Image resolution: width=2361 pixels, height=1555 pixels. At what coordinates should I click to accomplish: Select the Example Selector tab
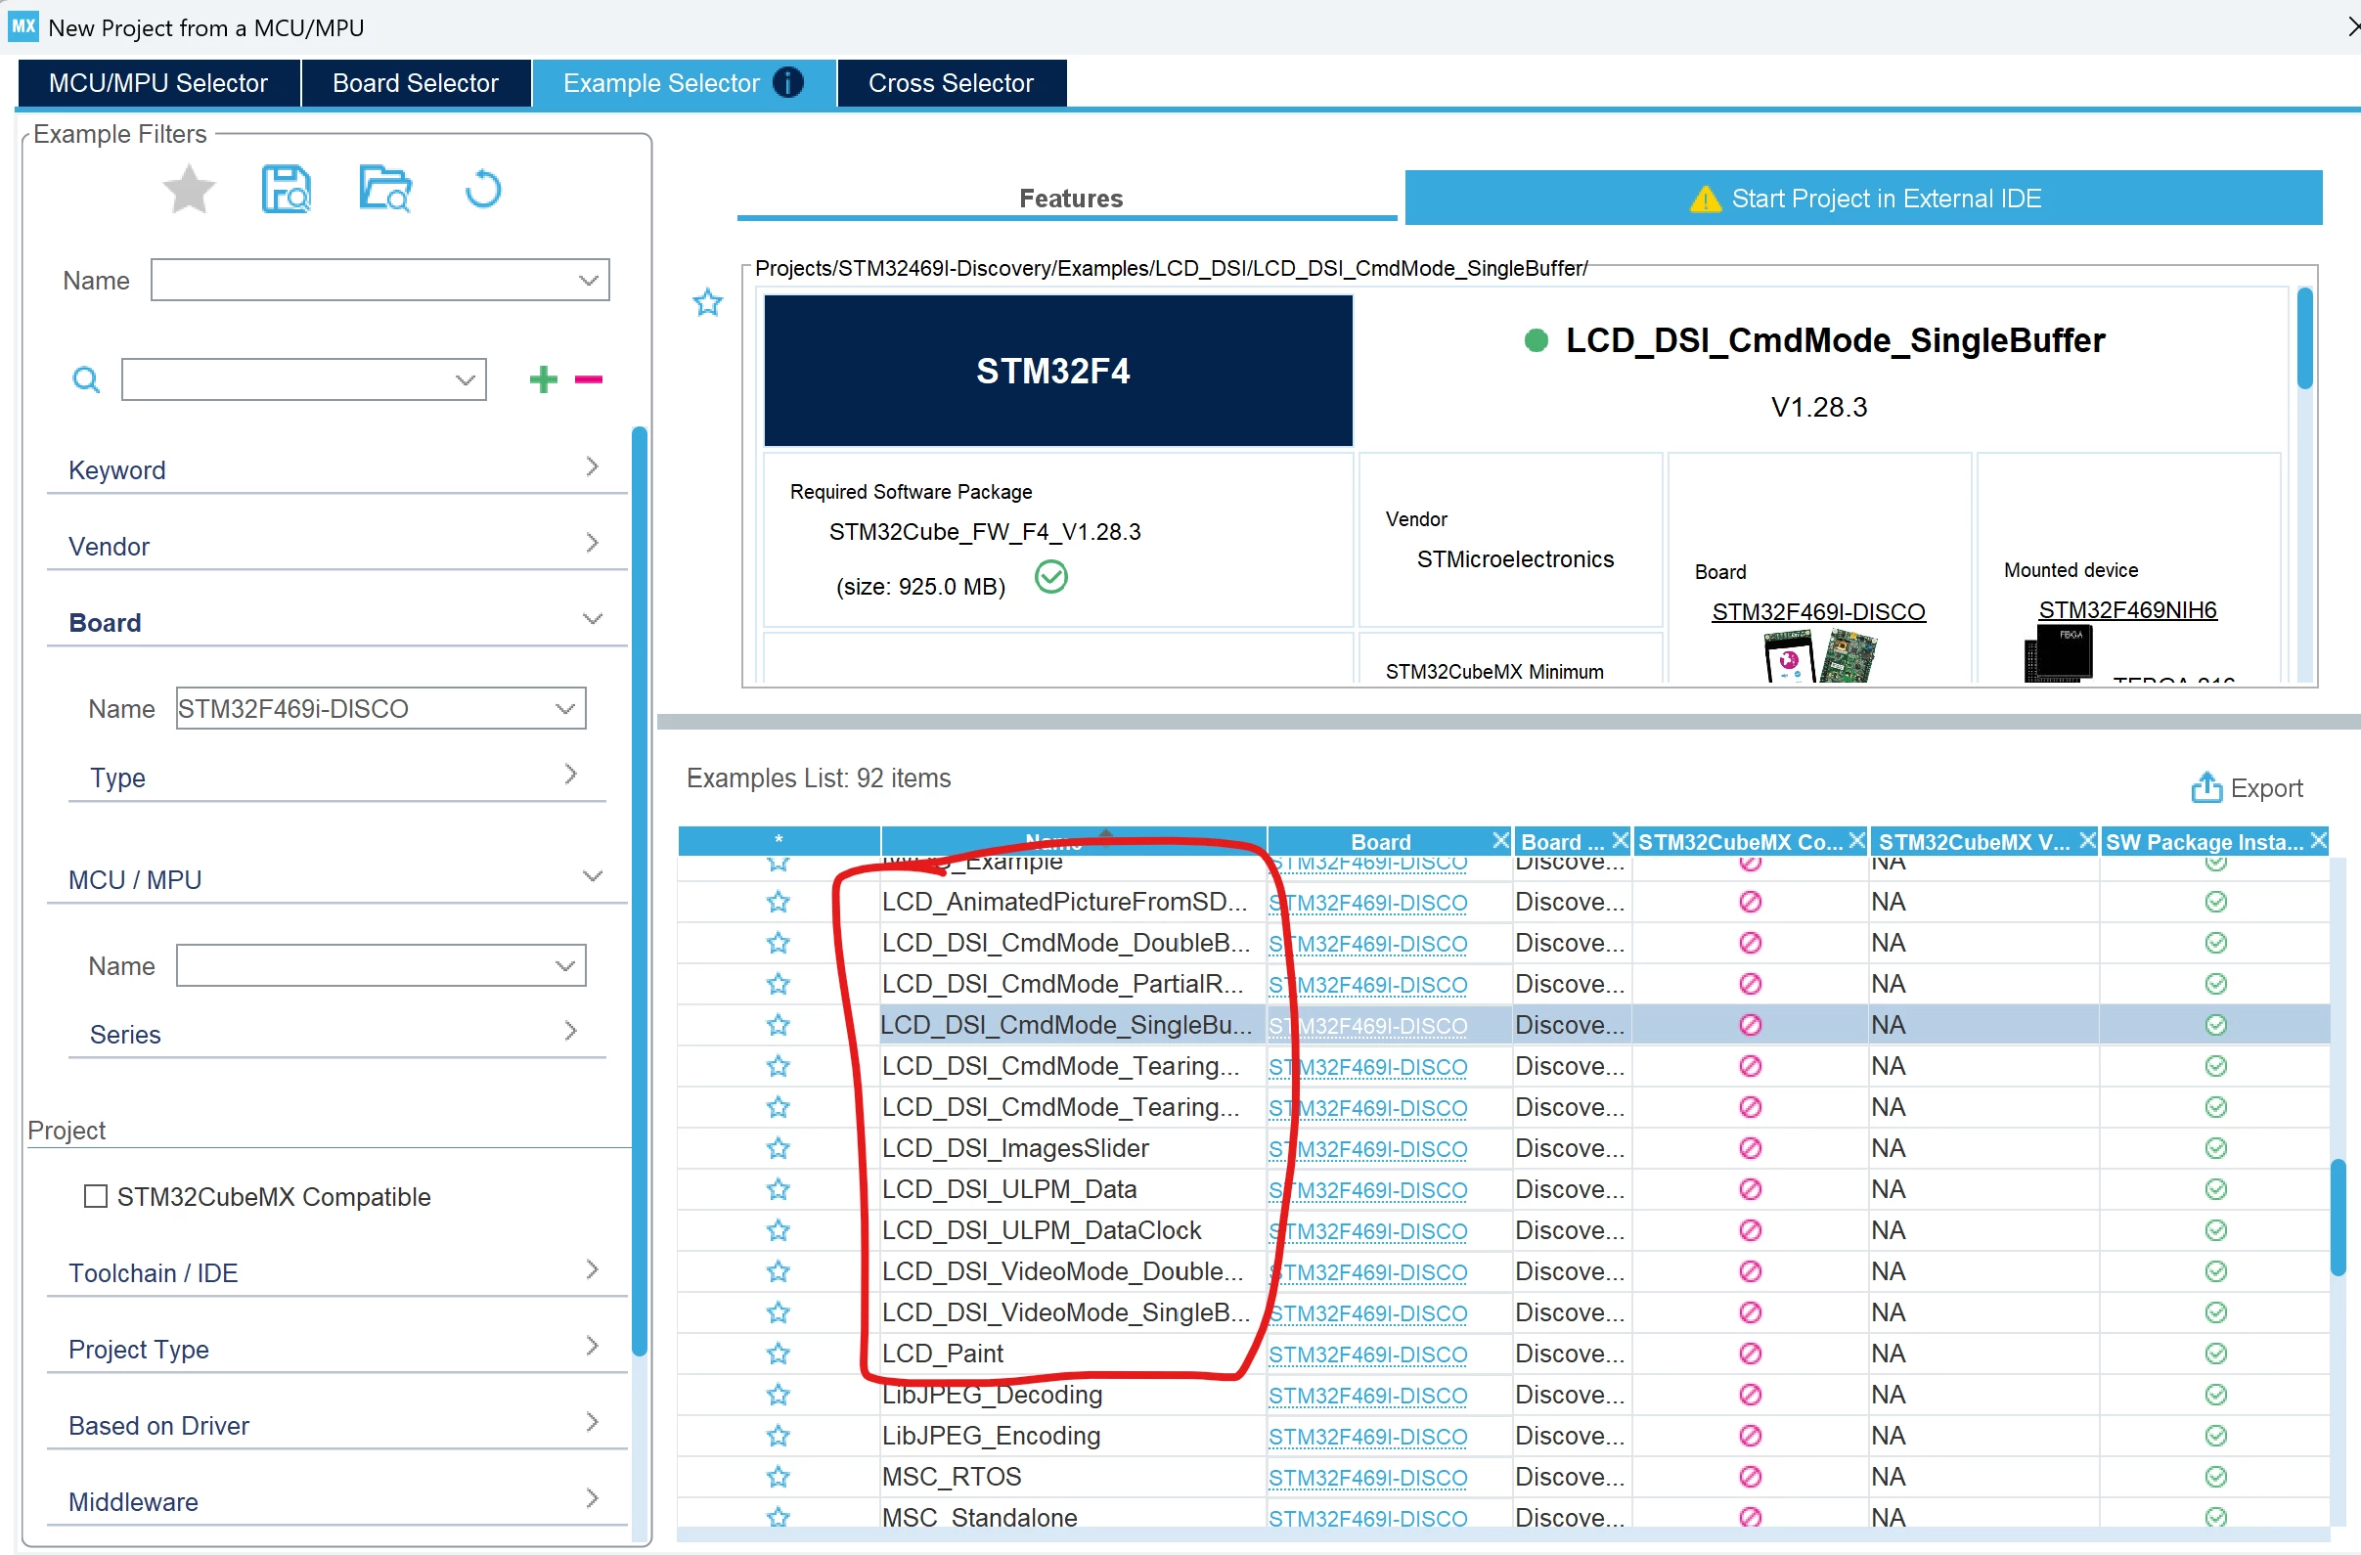[685, 82]
